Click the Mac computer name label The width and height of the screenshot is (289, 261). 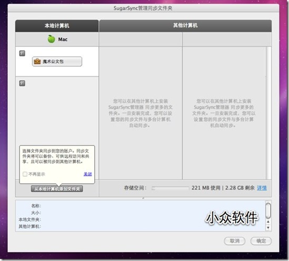(63, 40)
